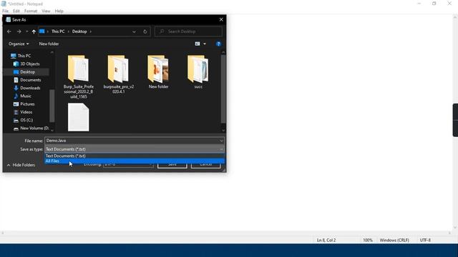Go back using the back arrow in Save As
This screenshot has height=257, width=458.
[9, 31]
